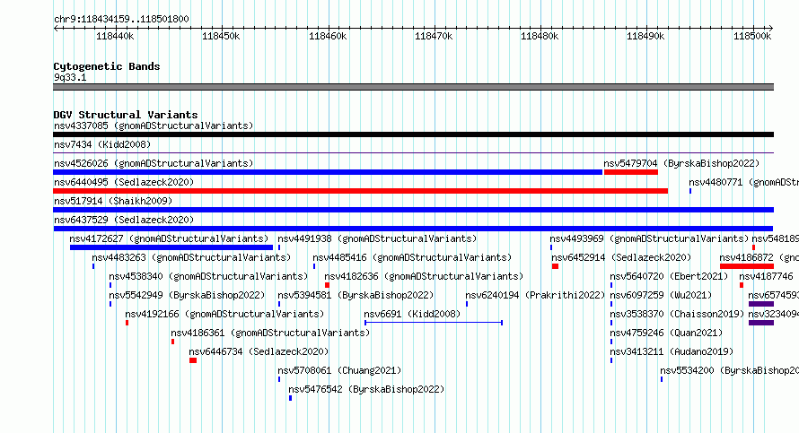Image resolution: width=799 pixels, height=433 pixels.
Task: Select the red nsv4182636 marker
Action: 327,285
